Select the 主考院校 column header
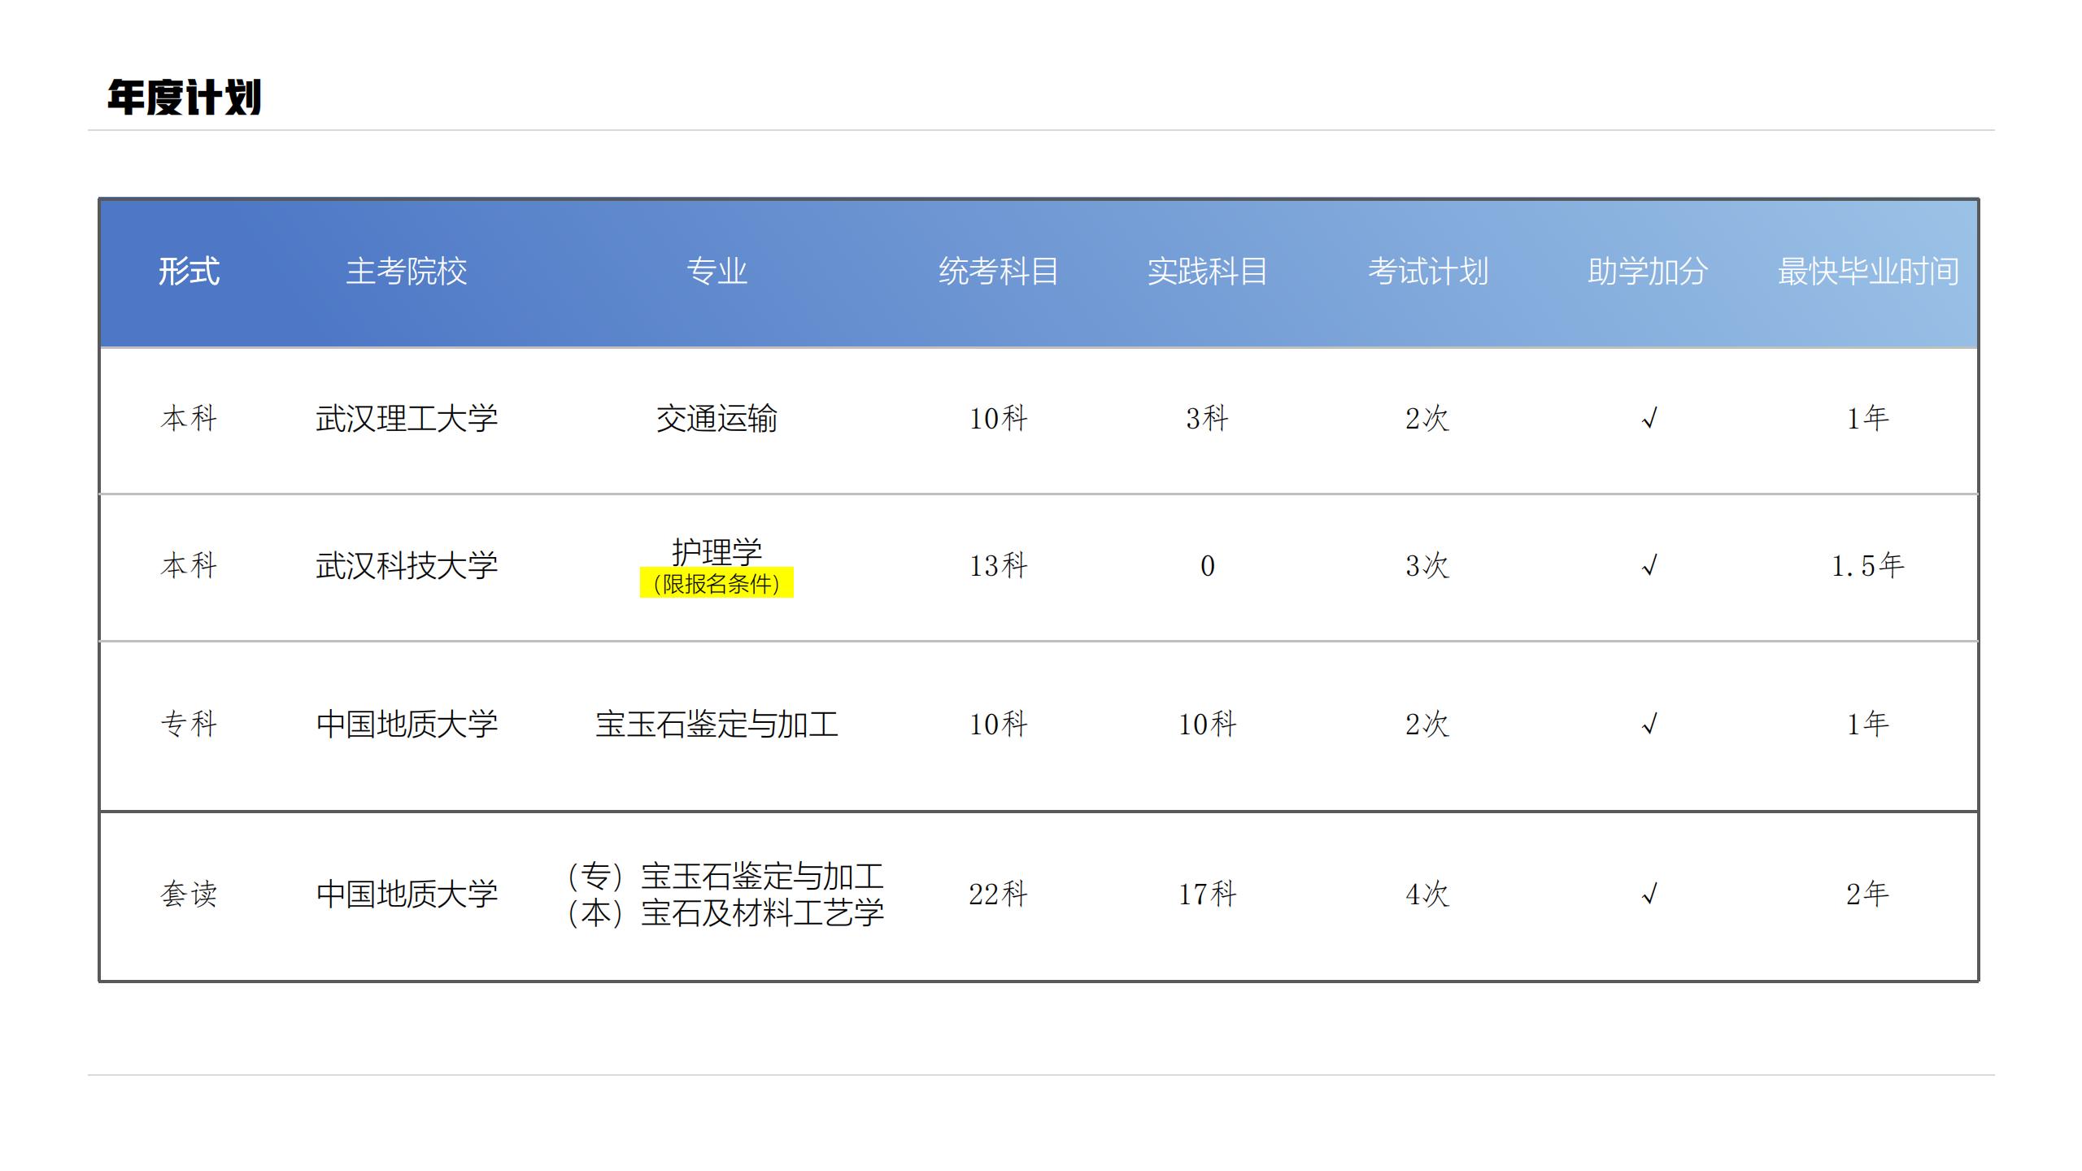Screen dimensions: 2082x1171 [407, 272]
